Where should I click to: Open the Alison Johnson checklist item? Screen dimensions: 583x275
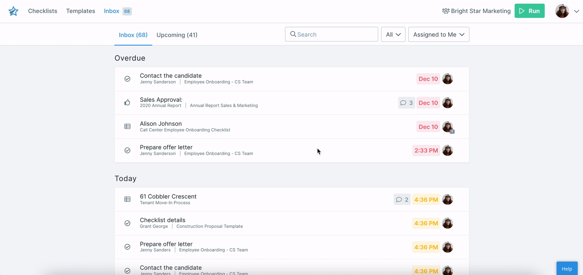coord(292,127)
